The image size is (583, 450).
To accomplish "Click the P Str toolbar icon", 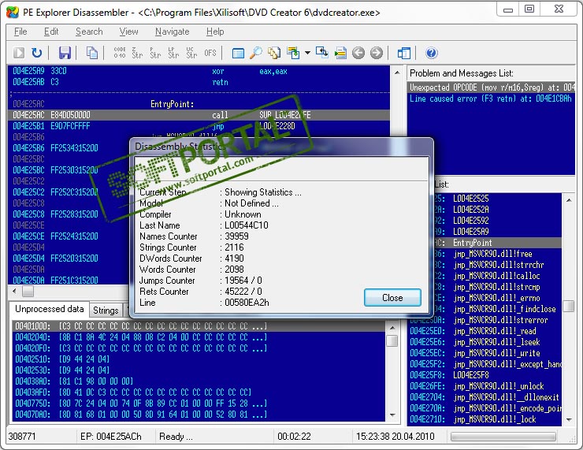I will [155, 53].
